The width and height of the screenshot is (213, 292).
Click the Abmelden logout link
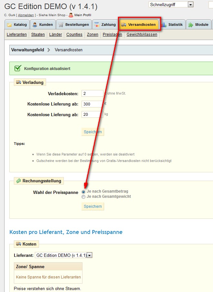click(26, 15)
